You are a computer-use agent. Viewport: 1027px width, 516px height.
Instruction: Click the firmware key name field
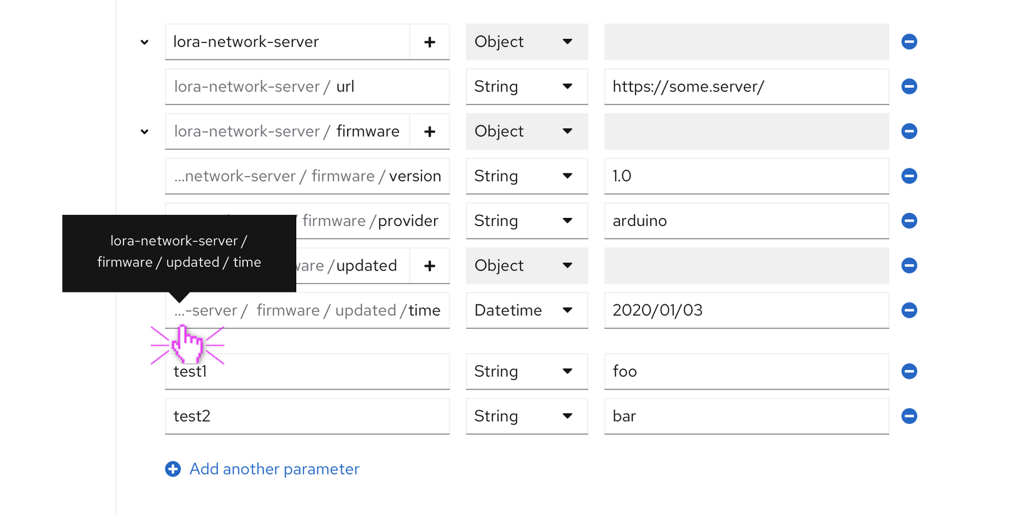[287, 132]
